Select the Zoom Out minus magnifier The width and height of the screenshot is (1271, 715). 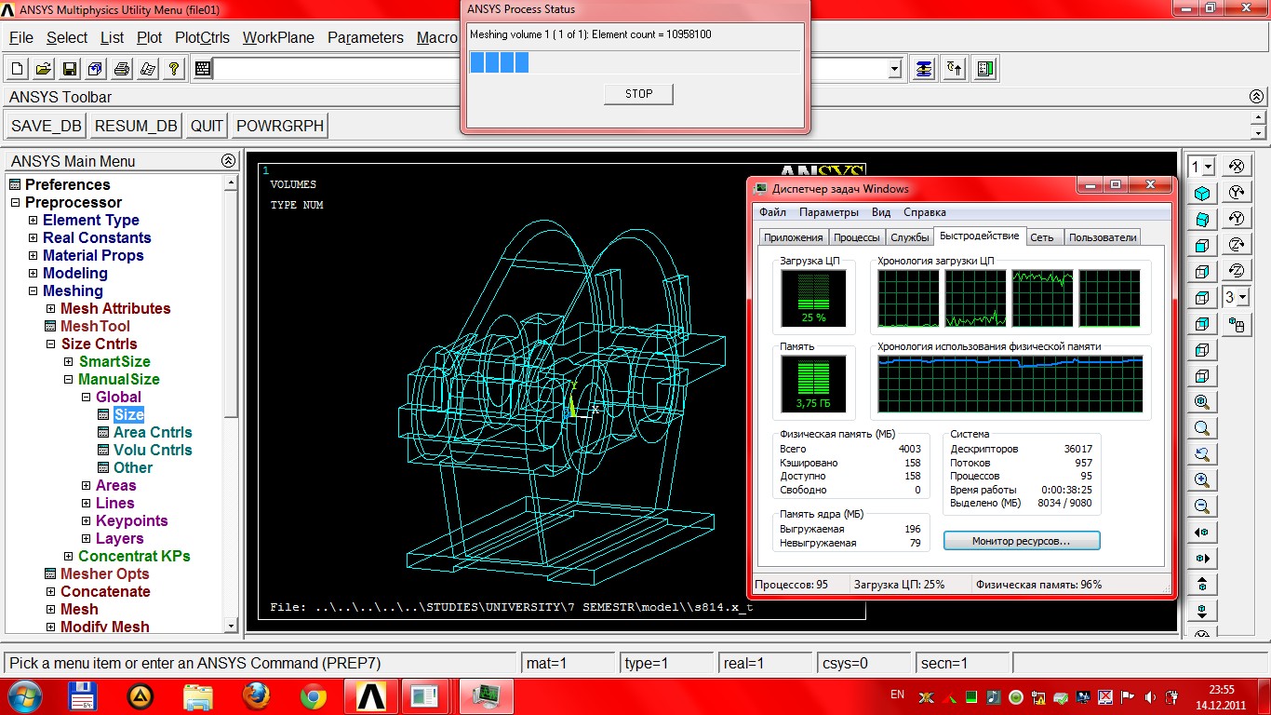pos(1202,506)
